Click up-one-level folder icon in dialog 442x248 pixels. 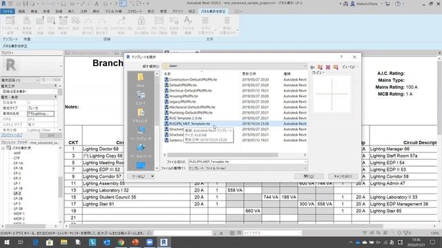point(320,68)
